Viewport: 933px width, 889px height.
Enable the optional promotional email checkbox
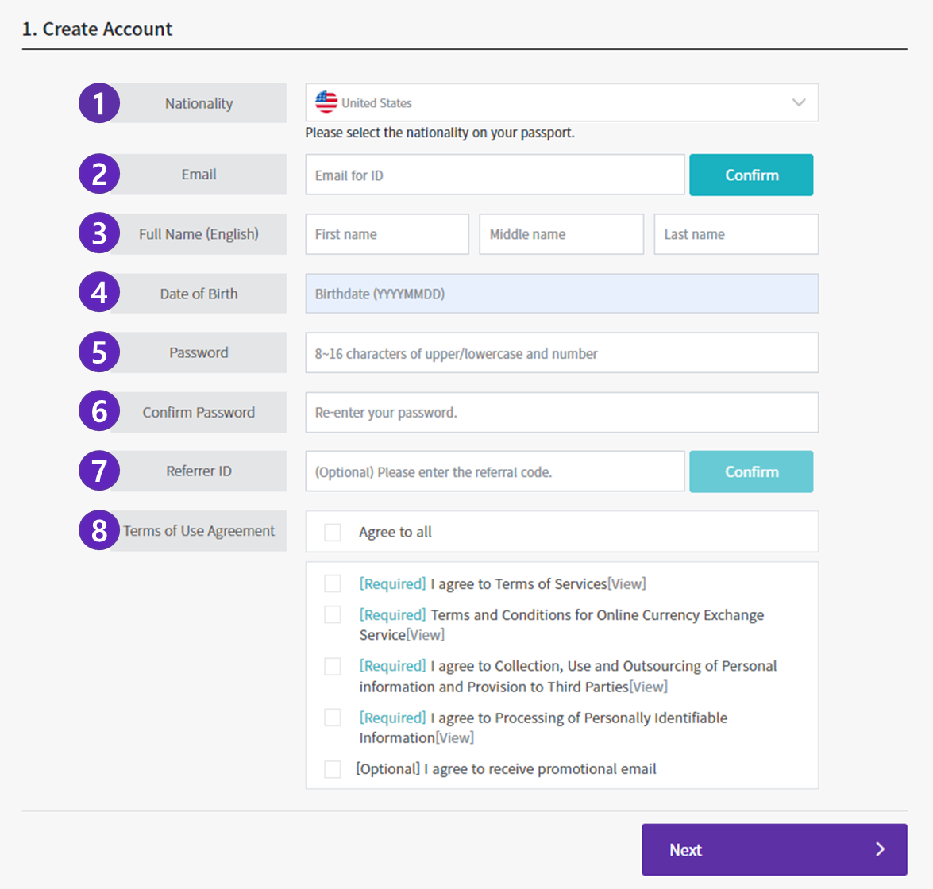(x=333, y=769)
